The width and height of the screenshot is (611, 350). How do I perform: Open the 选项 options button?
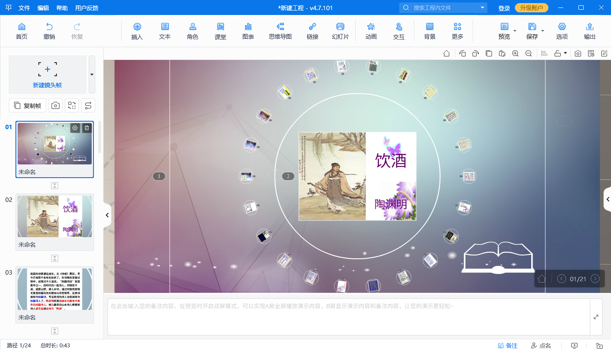click(562, 31)
